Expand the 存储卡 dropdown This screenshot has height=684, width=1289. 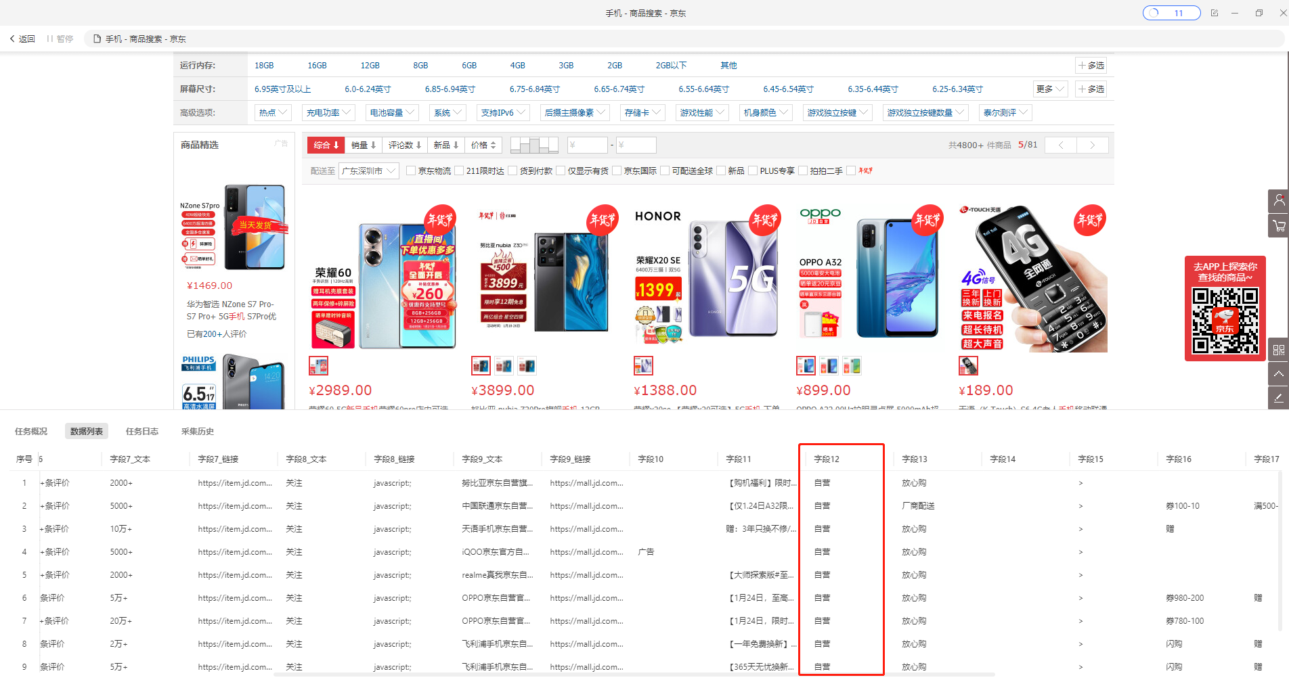point(642,113)
